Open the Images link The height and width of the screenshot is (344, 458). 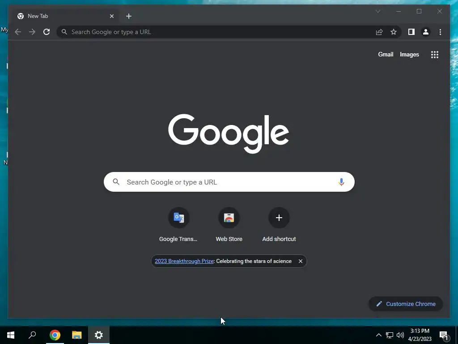409,54
